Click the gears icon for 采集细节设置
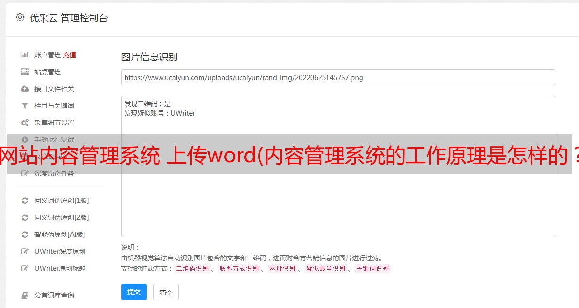This screenshot has width=579, height=308. [x=25, y=123]
